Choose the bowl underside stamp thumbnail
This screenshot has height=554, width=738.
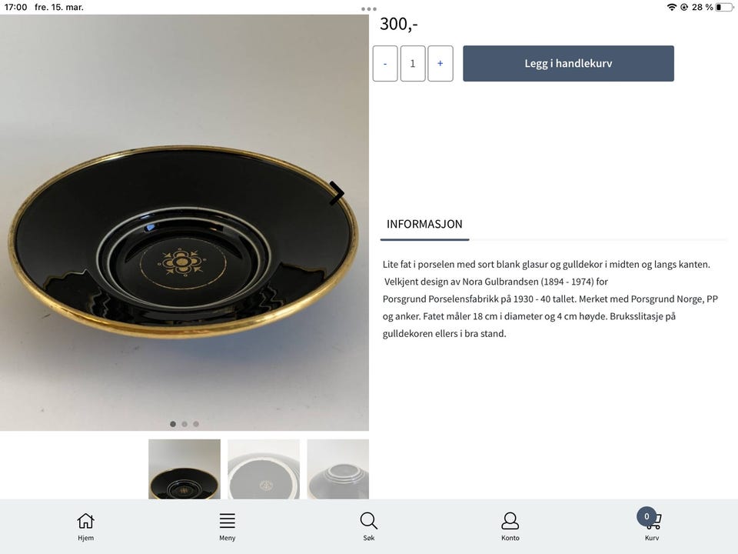click(x=264, y=469)
